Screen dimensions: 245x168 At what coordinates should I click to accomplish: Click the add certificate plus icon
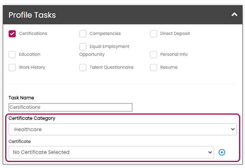pos(222,152)
